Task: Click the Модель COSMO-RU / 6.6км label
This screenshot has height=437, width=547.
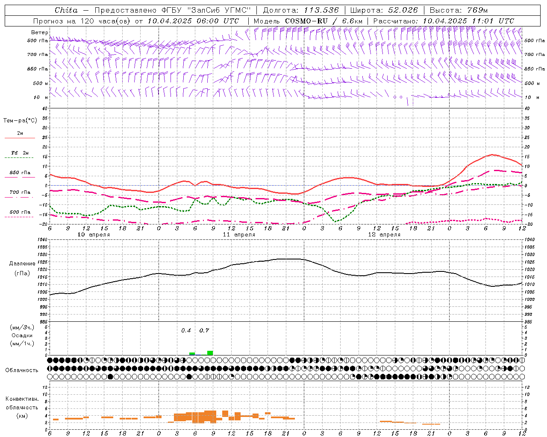Action: point(308,21)
